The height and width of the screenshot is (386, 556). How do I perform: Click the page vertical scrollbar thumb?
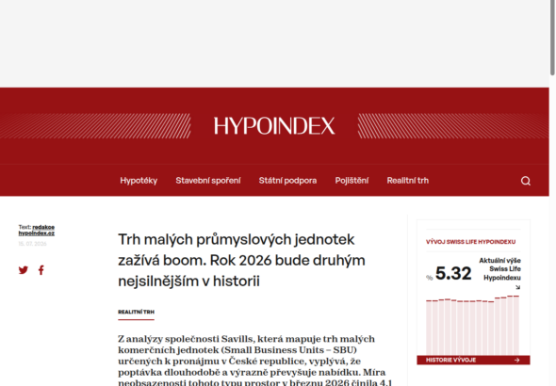pos(552,37)
